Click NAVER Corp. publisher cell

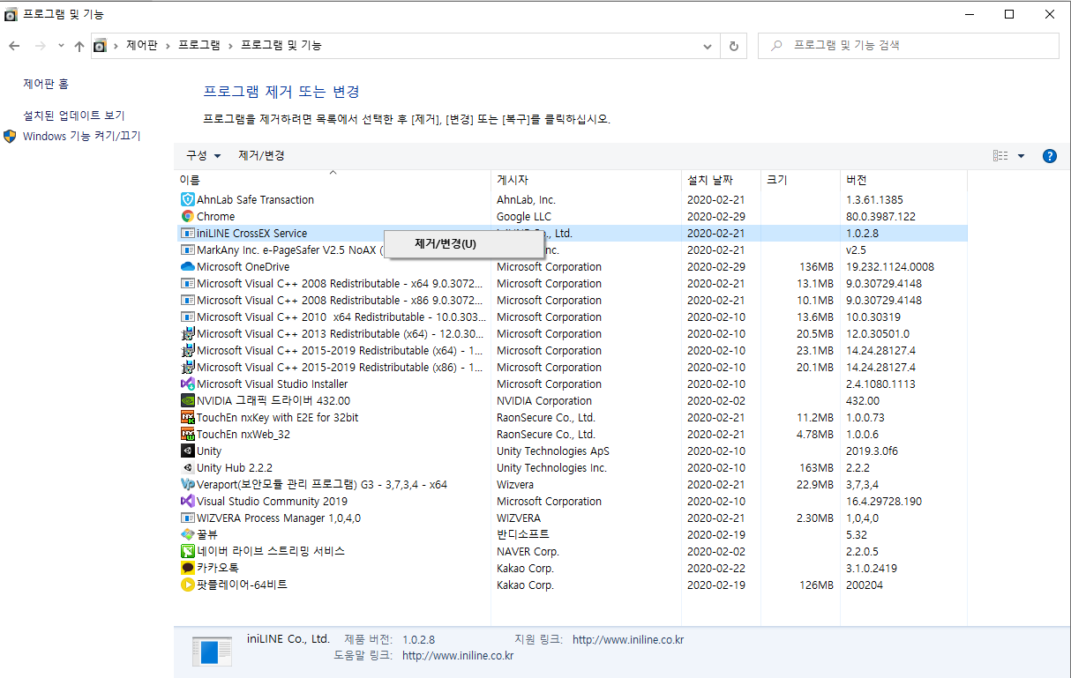click(528, 552)
